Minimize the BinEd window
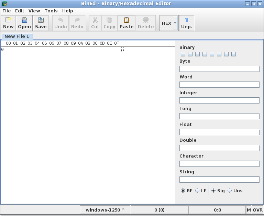Image resolution: width=264 pixels, height=216 pixels. pyautogui.click(x=247, y=4)
